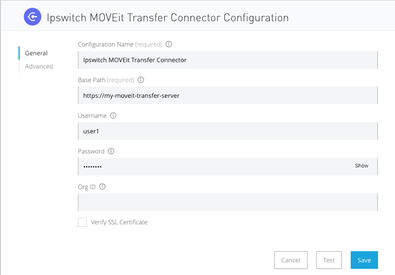Enable Verify SSL Certificate checkbox
395x275 pixels.
point(82,222)
